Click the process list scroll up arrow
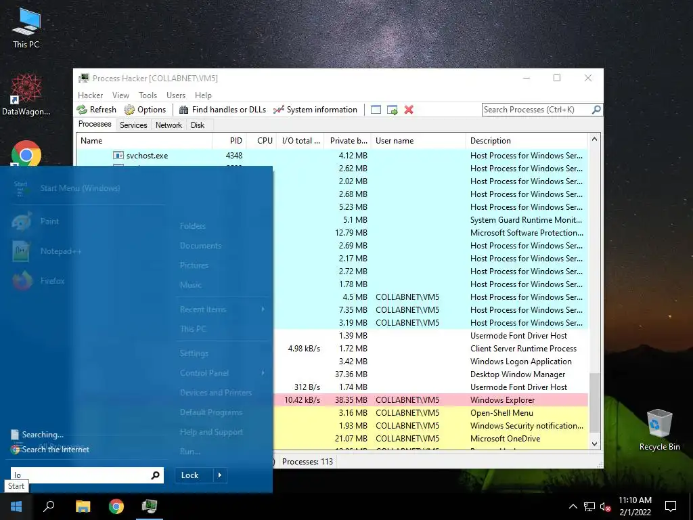 (594, 139)
